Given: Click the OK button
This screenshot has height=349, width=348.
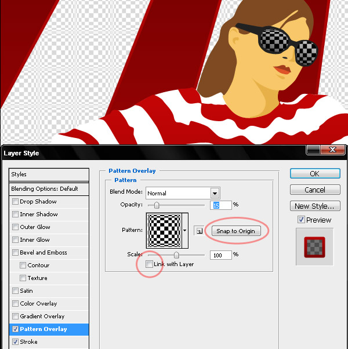Looking at the screenshot, I should (315, 173).
